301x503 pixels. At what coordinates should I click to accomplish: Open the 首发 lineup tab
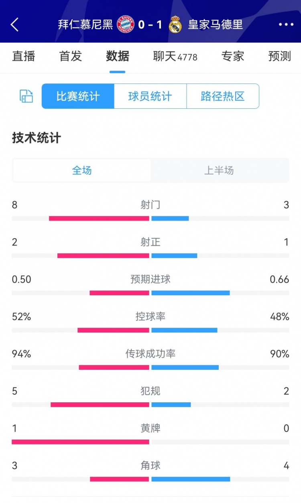(x=71, y=56)
